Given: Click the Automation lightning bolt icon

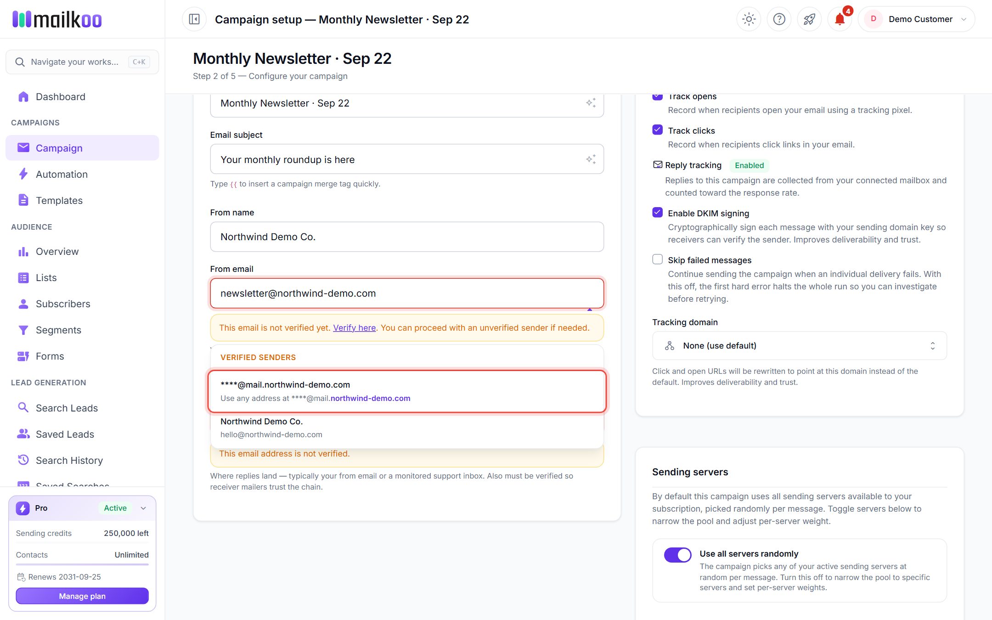Looking at the screenshot, I should point(23,174).
